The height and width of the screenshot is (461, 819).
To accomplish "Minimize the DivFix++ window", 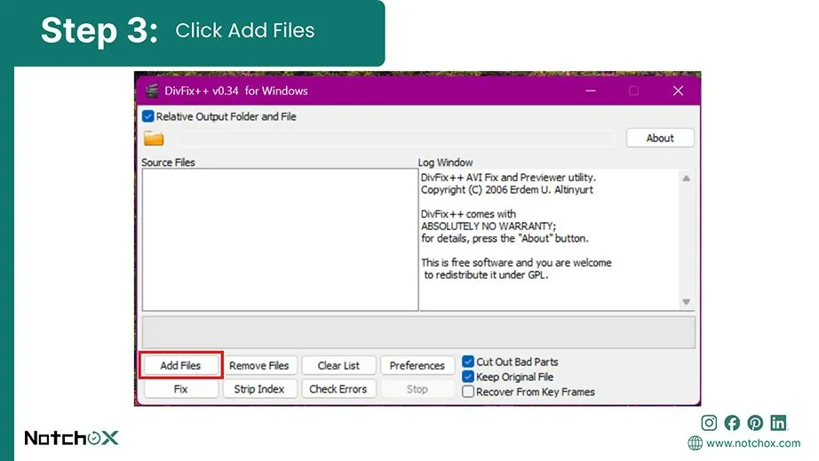I will 591,91.
